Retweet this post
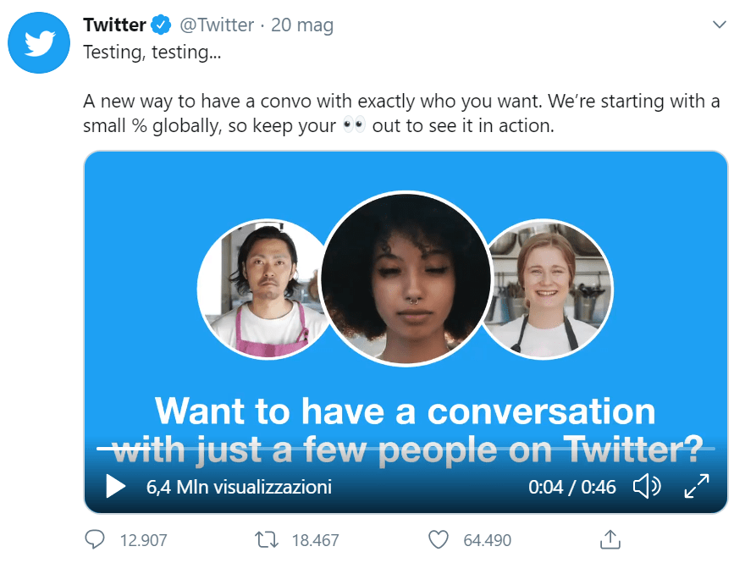 click(x=266, y=539)
